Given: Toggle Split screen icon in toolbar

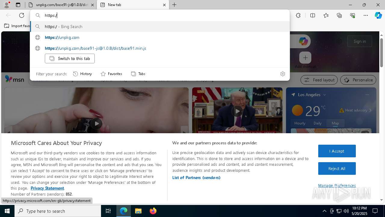Looking at the screenshot, I should 313,15.
